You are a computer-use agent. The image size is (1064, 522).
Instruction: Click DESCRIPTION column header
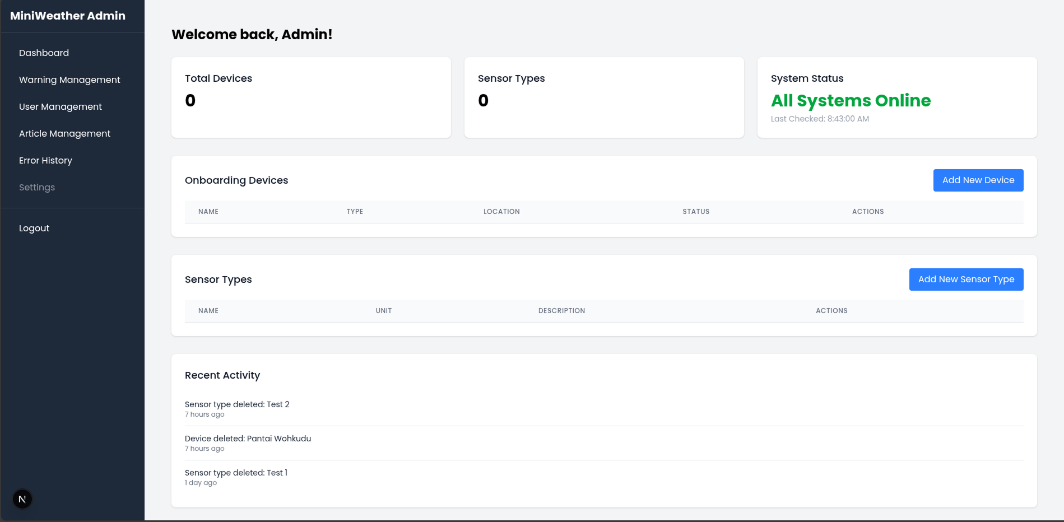pos(561,311)
